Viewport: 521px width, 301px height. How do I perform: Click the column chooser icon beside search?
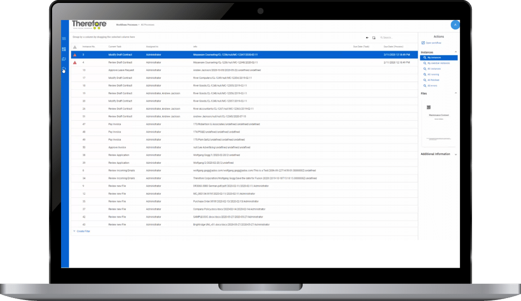[x=374, y=37]
